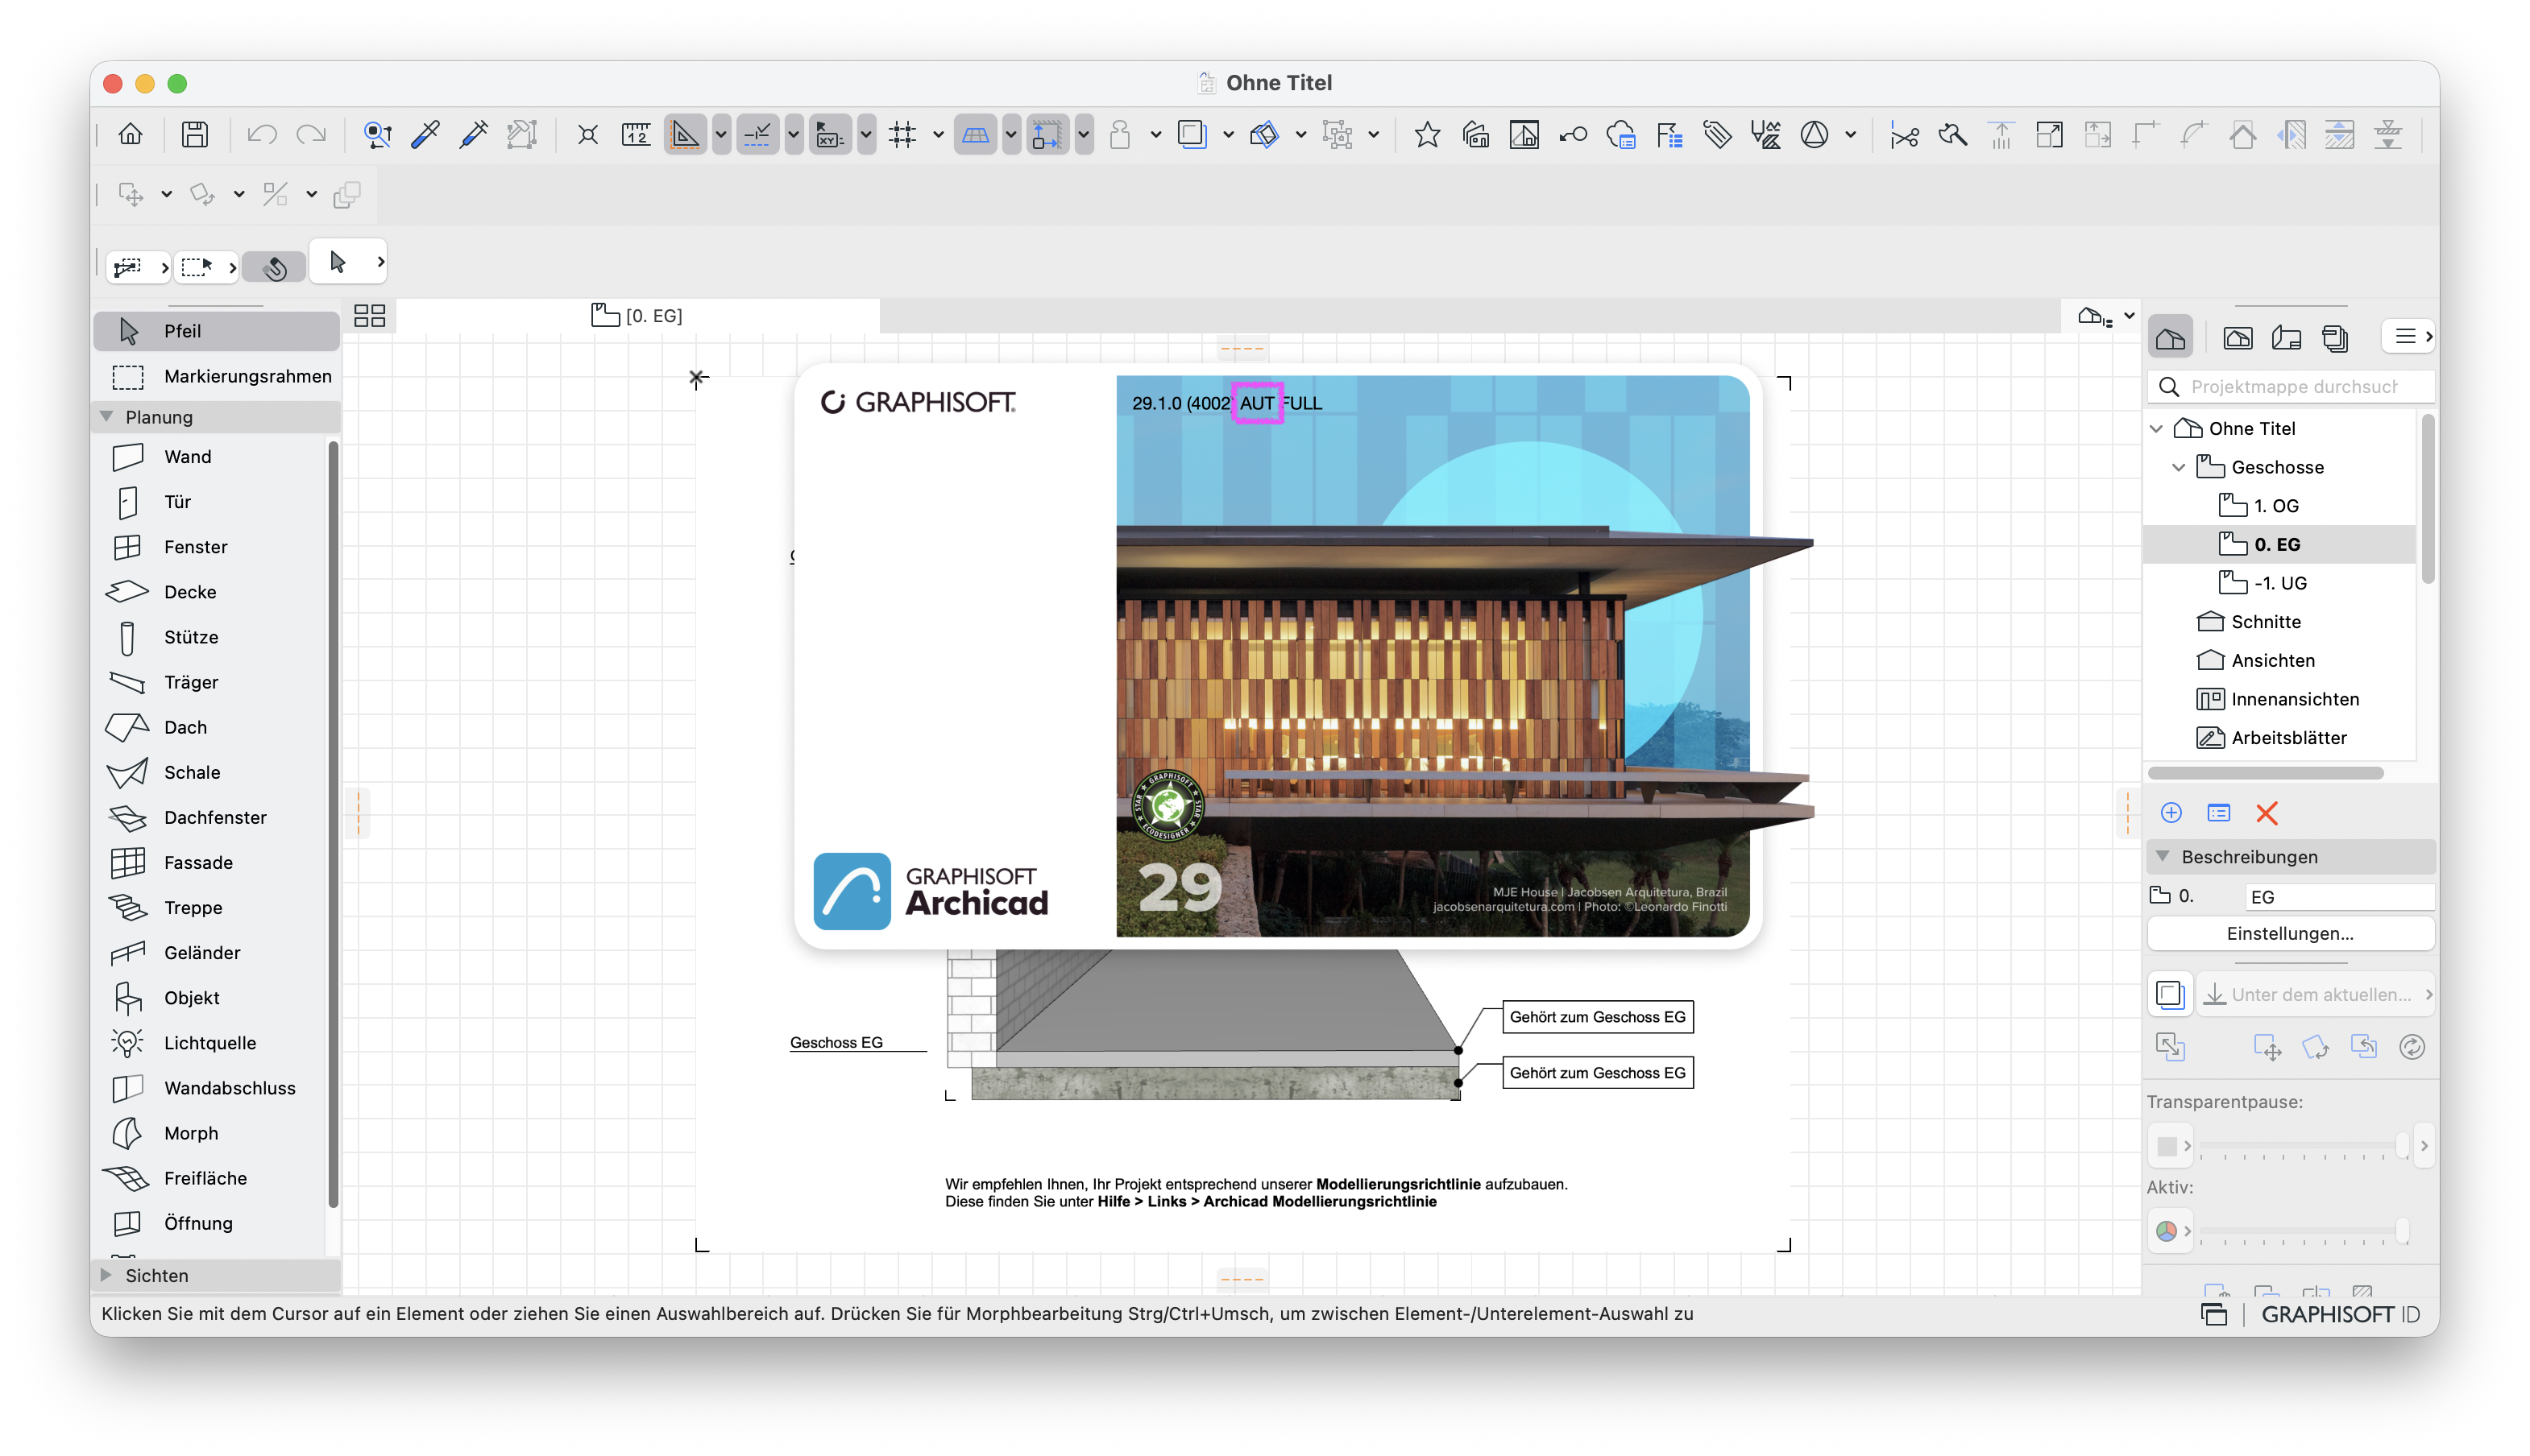Click the GRAPHISOFT ID button
This screenshot has width=2530, height=1456.
tap(2340, 1314)
